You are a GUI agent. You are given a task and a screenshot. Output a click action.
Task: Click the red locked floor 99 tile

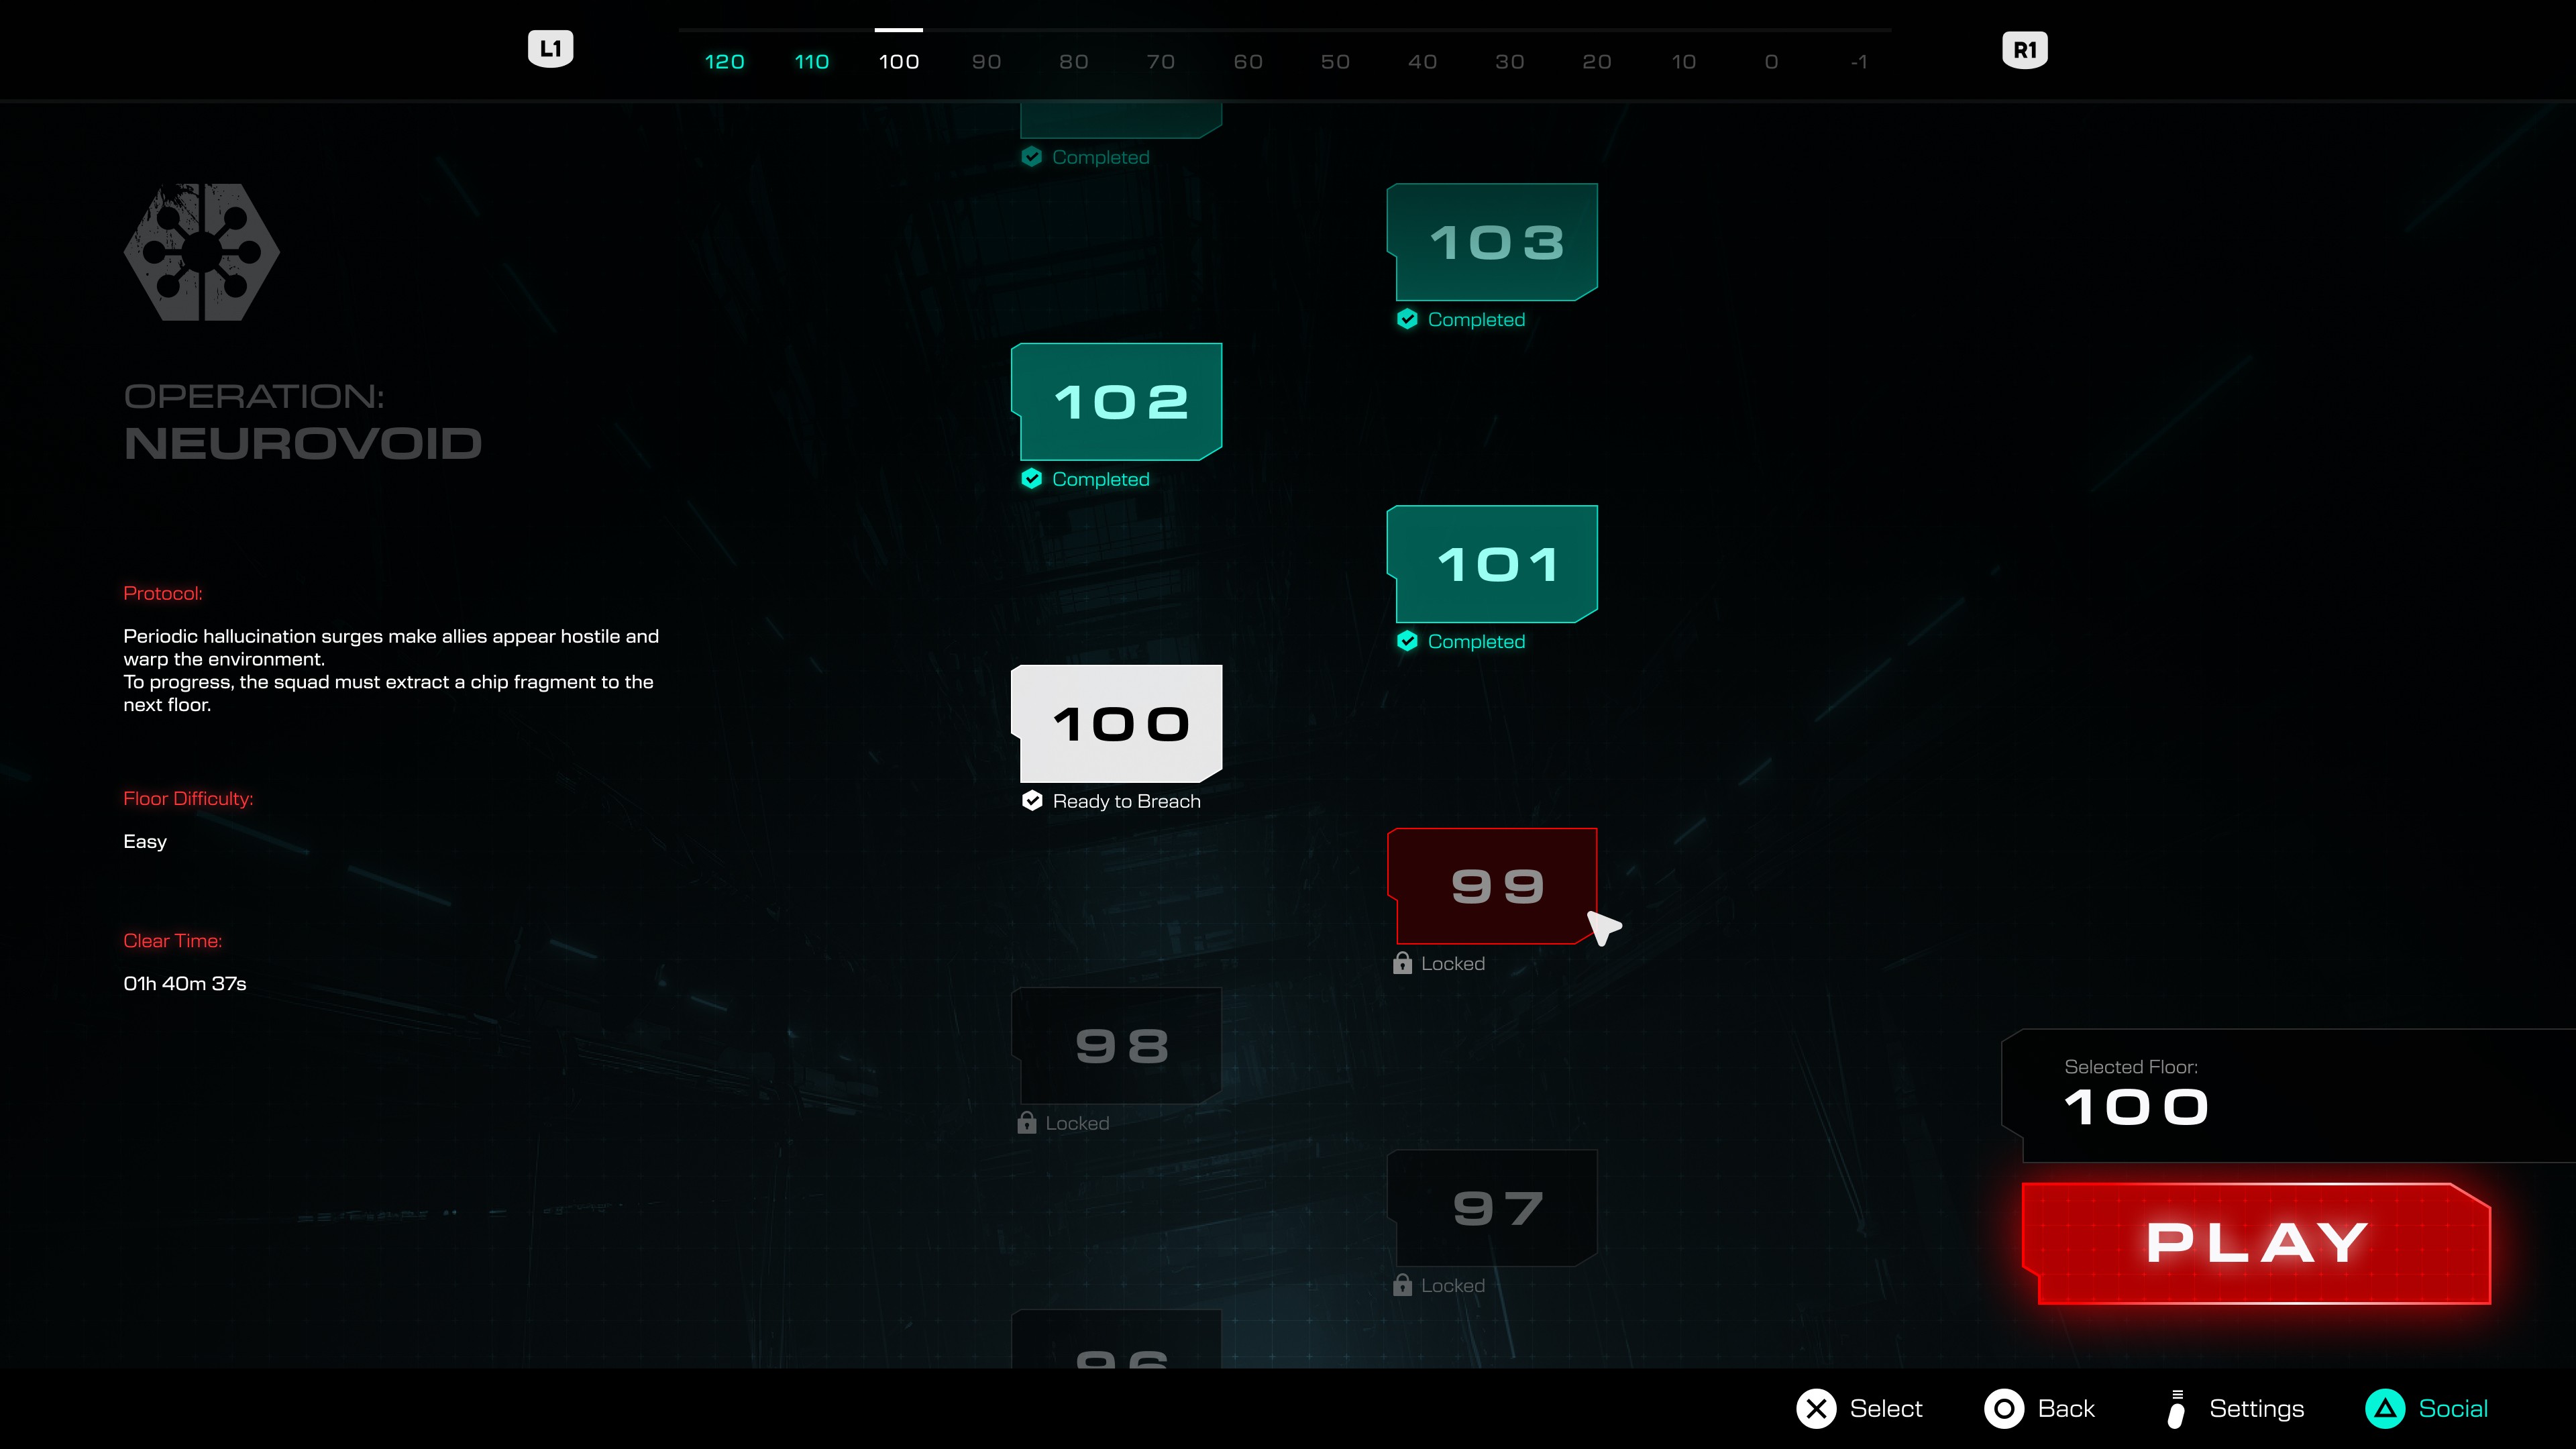[x=1494, y=885]
